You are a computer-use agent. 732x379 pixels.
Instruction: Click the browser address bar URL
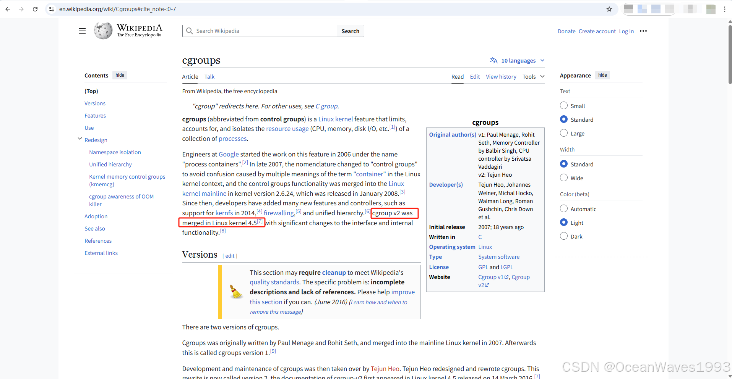click(x=118, y=9)
